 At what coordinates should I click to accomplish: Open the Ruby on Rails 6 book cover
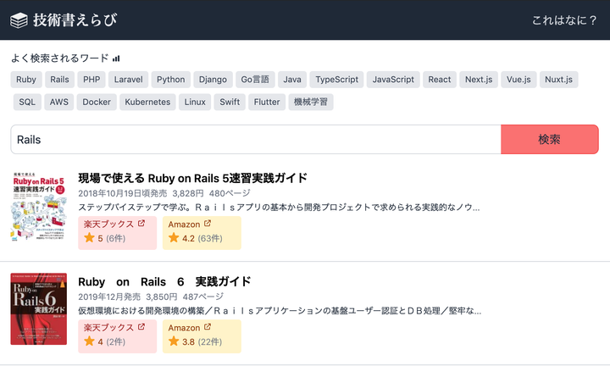click(x=38, y=309)
